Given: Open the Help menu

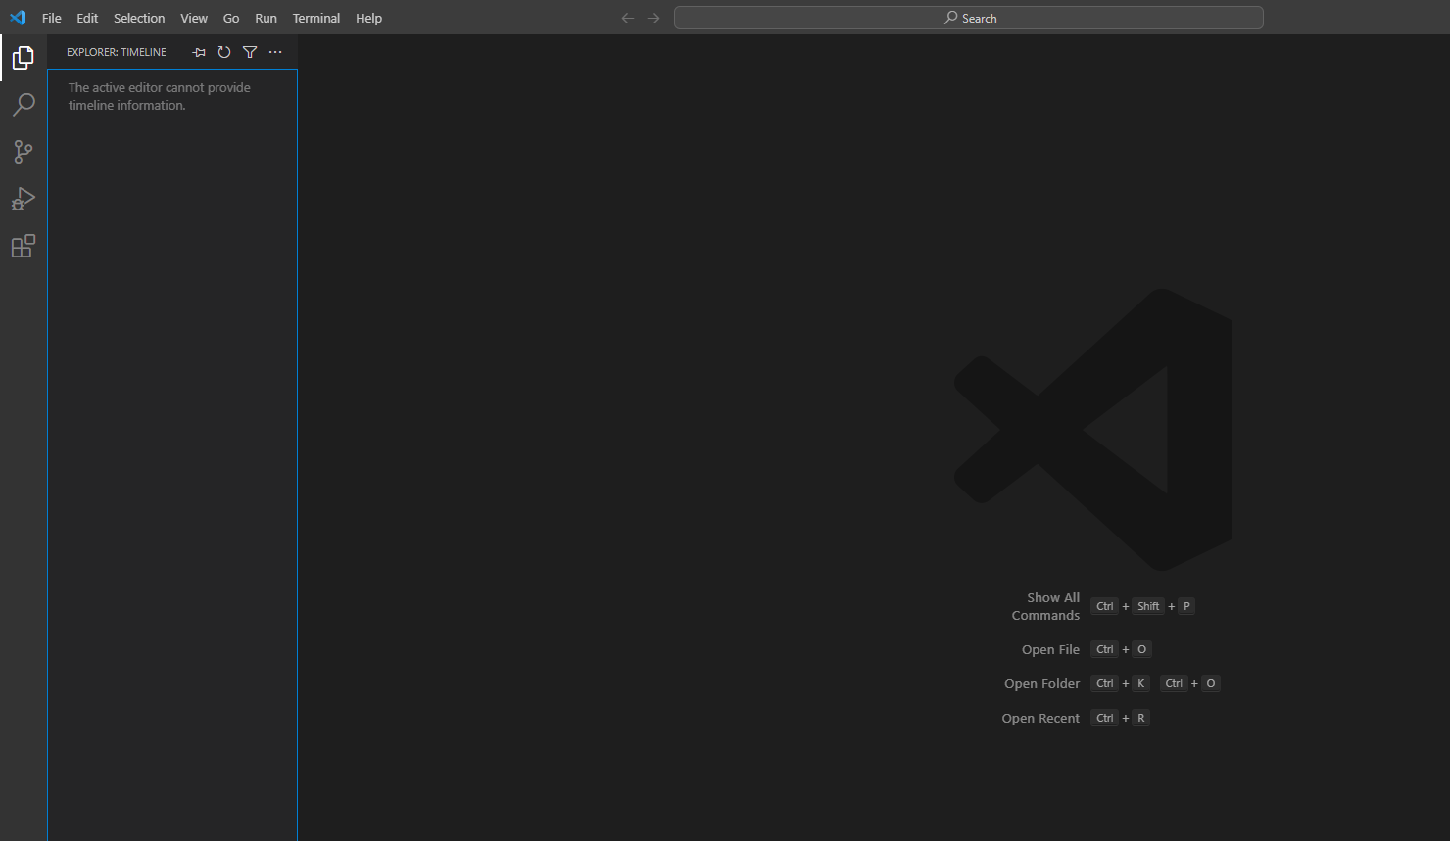Looking at the screenshot, I should pos(369,18).
